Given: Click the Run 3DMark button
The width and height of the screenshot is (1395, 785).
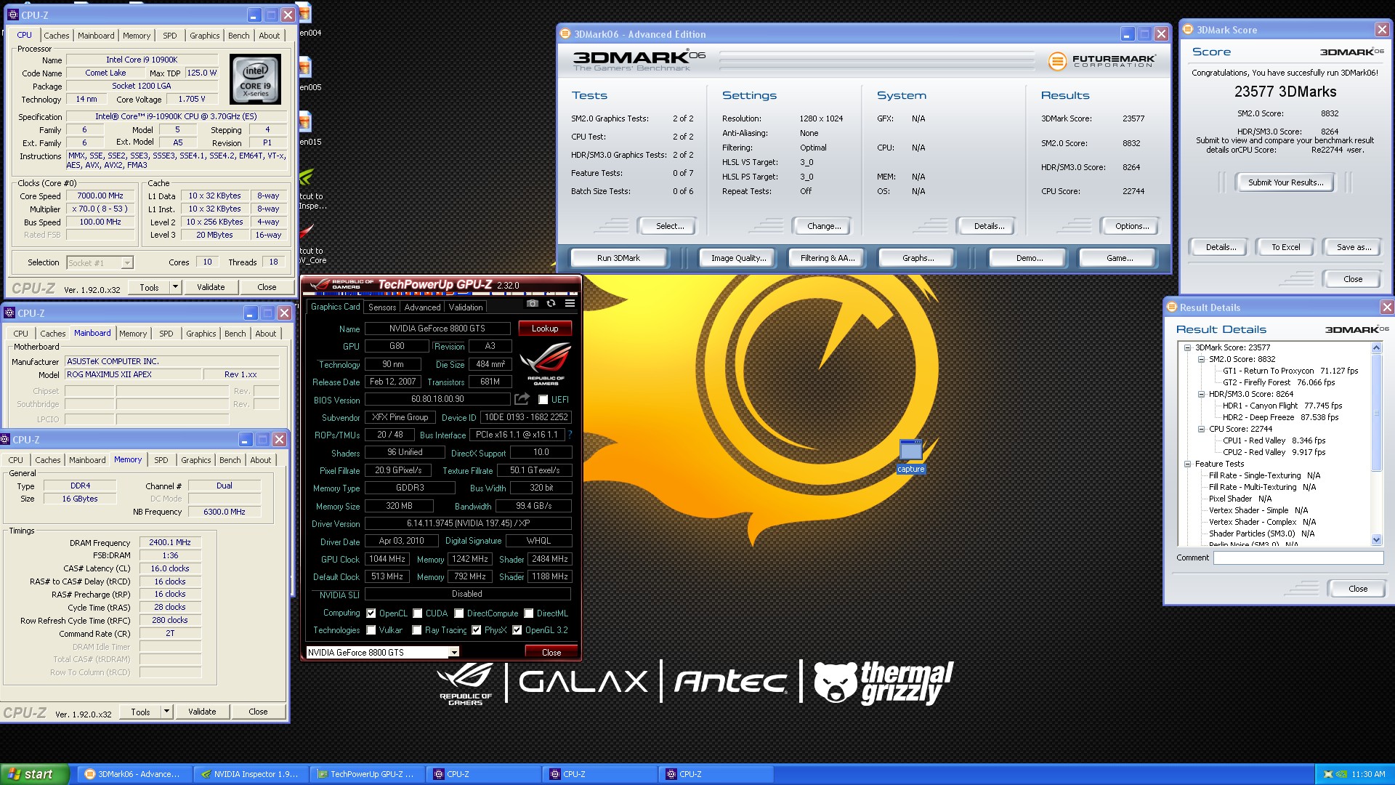Looking at the screenshot, I should [618, 258].
